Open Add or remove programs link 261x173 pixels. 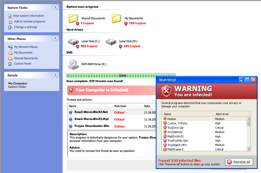click(30, 21)
